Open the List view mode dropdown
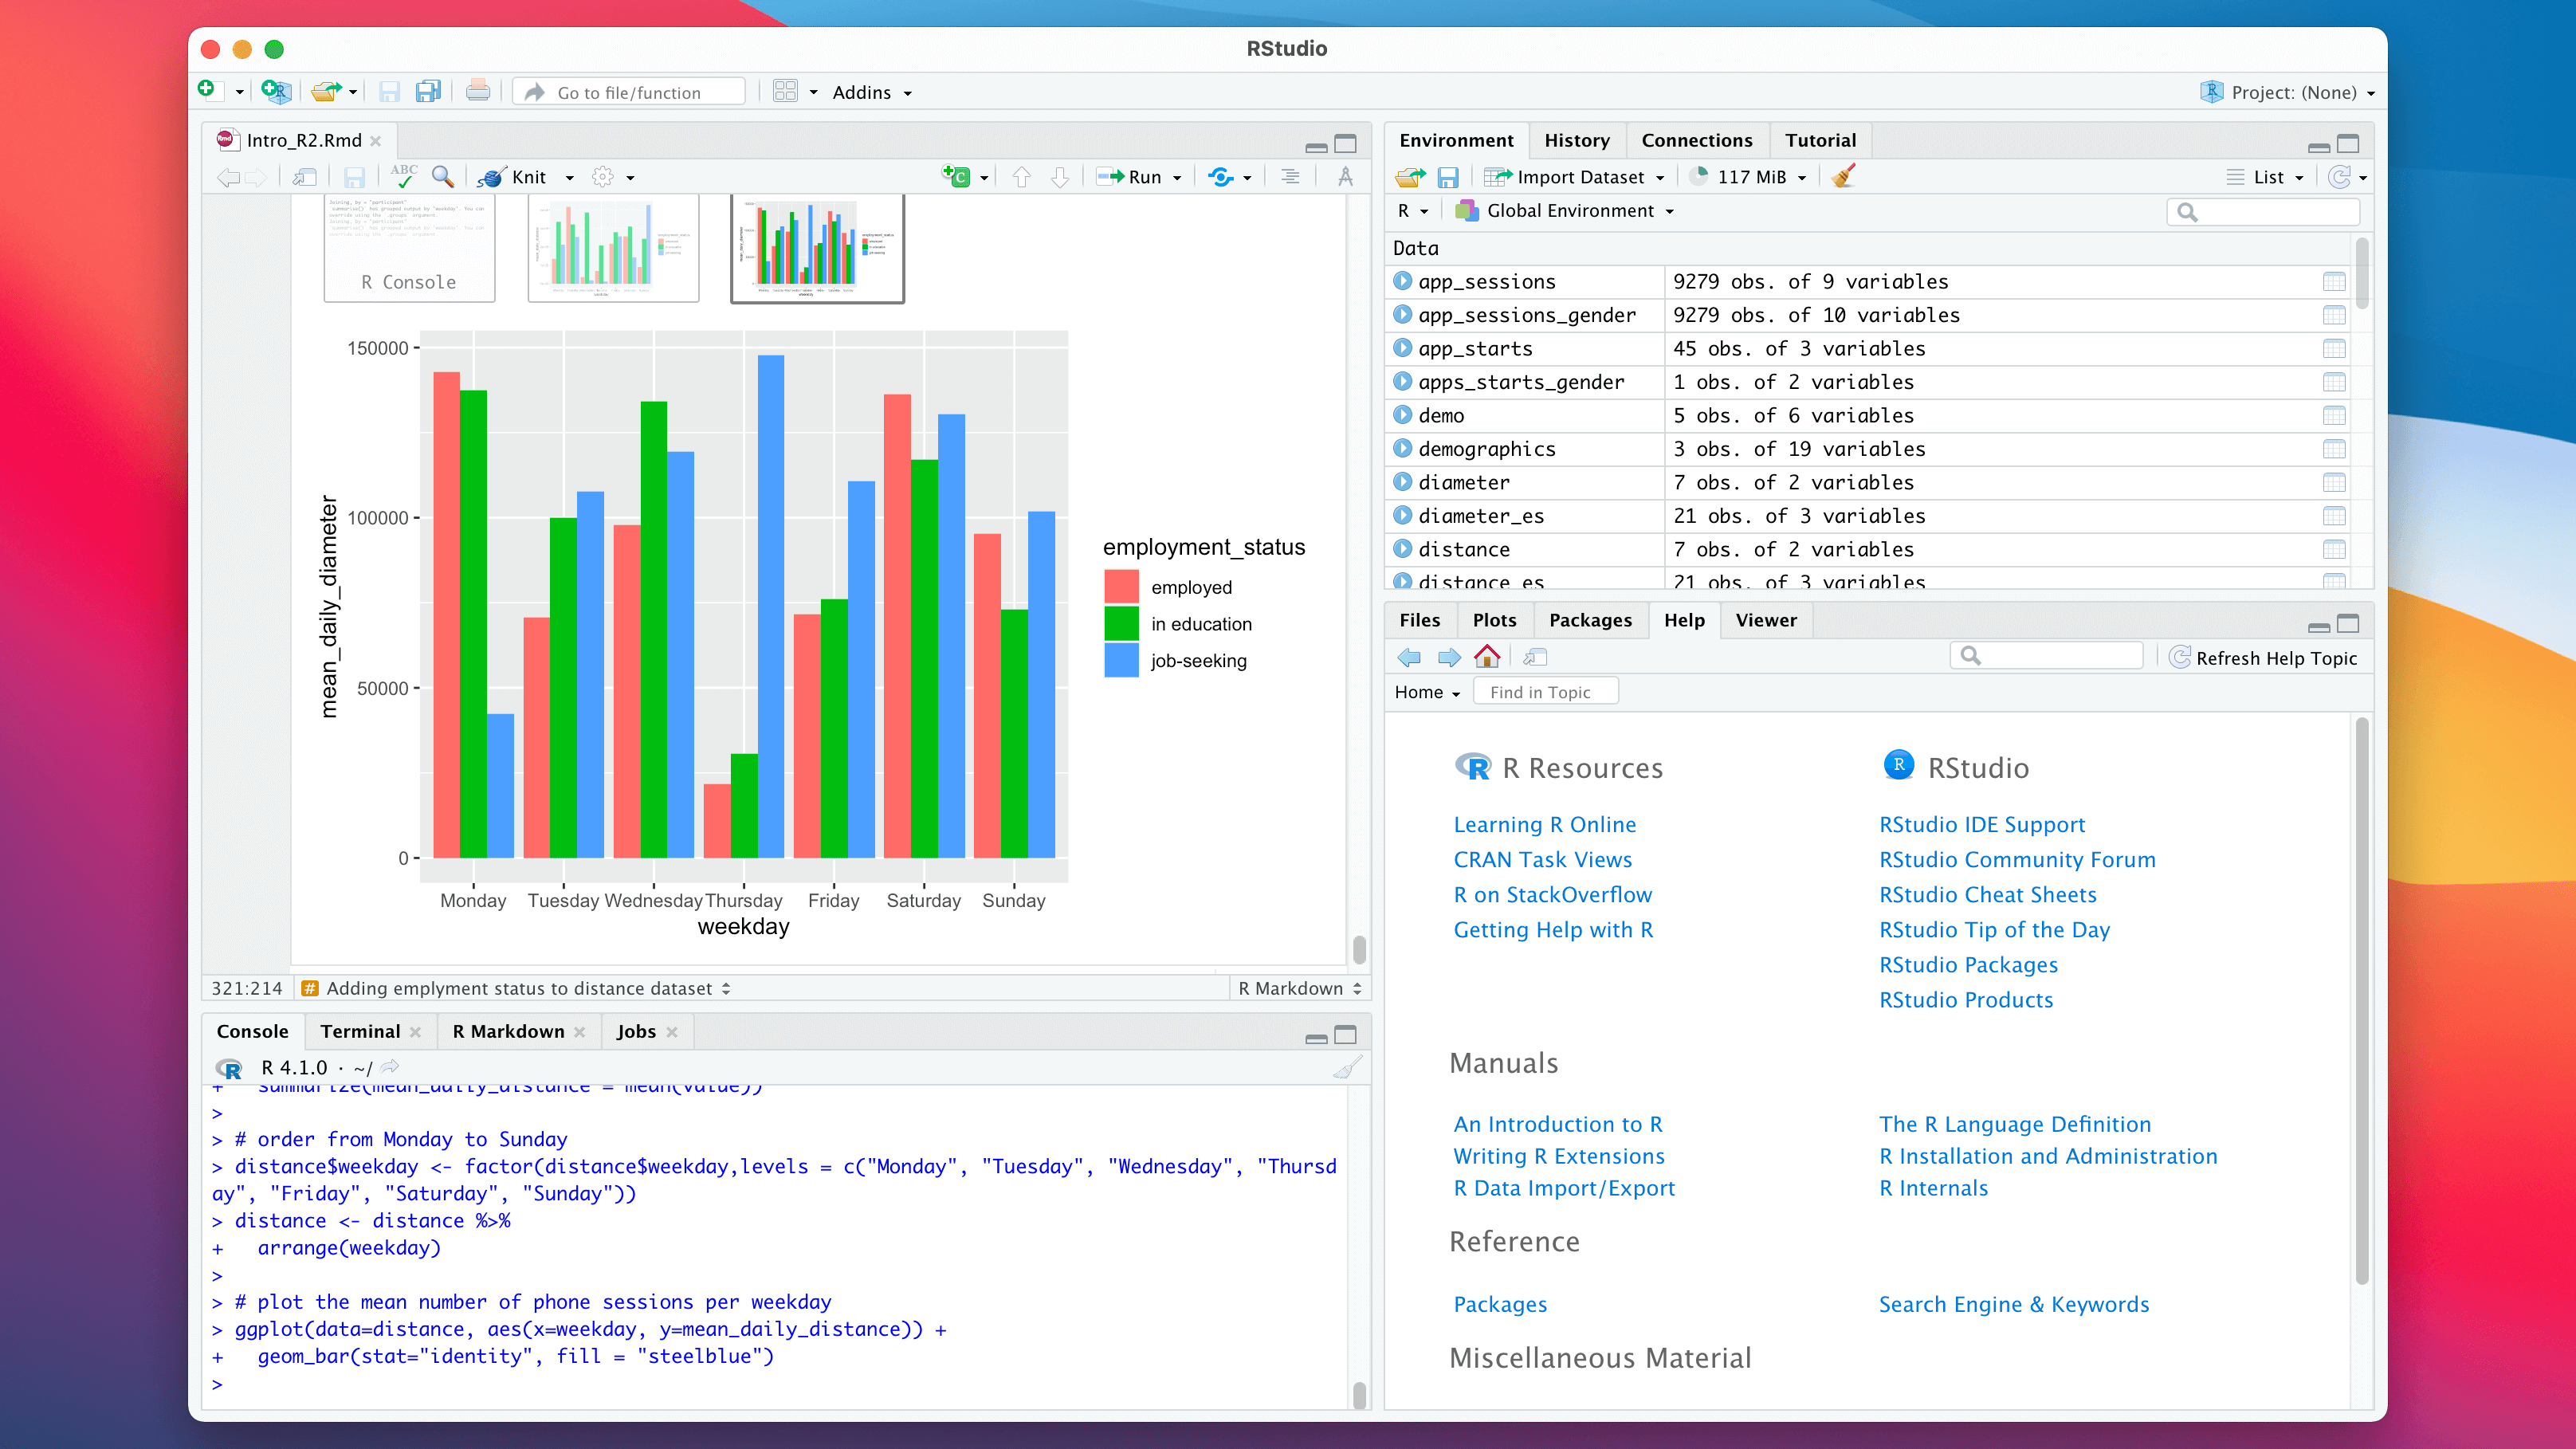The height and width of the screenshot is (1449, 2576). (x=2266, y=177)
